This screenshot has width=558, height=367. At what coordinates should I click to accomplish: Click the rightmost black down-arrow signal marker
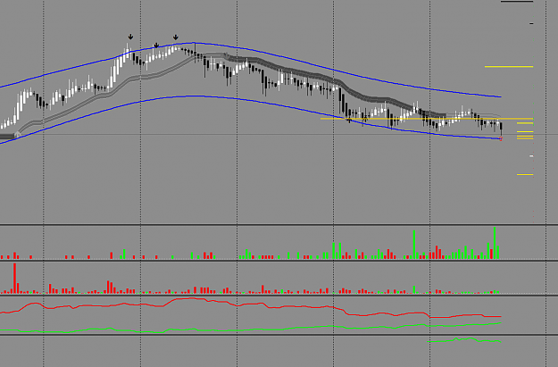[x=176, y=38]
